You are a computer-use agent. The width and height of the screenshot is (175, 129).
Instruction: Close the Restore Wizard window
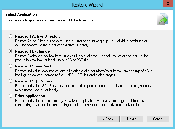tap(168, 3)
